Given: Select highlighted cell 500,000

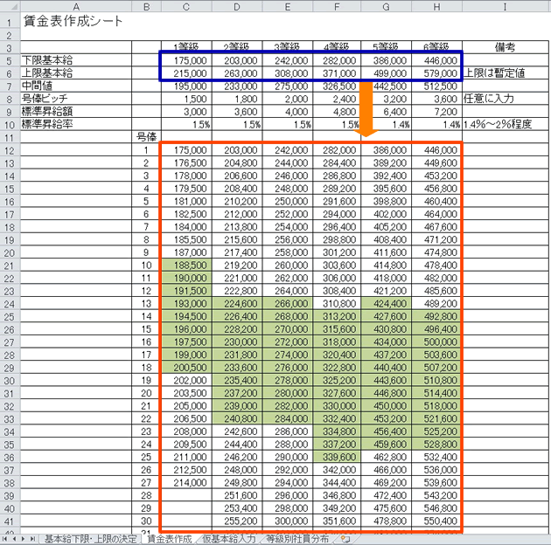Looking at the screenshot, I should 436,341.
